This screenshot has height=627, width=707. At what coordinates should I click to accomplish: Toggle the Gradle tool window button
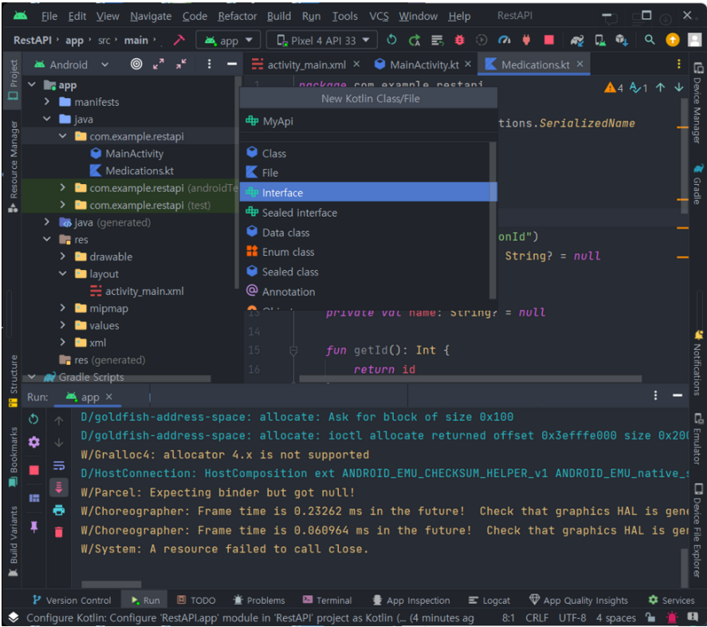click(x=697, y=184)
